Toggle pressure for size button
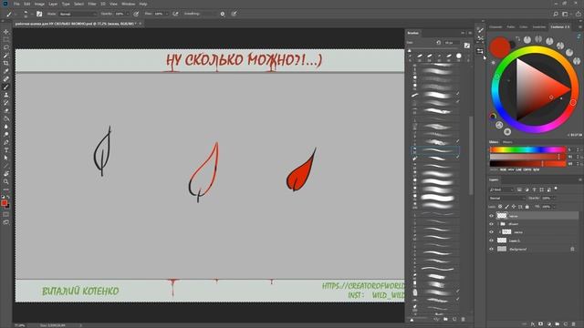The height and width of the screenshot is (328, 584). (234, 14)
